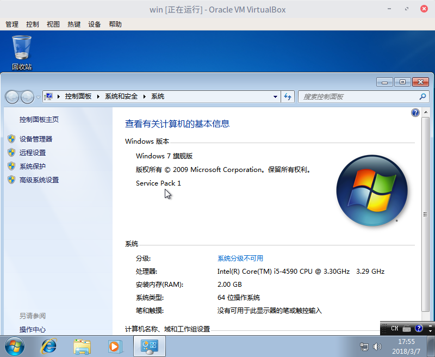The width and height of the screenshot is (435, 357).
Task: Open VirtualBox 管理 menu
Action: click(12, 24)
